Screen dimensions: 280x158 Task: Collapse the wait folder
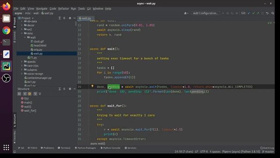point(25,37)
